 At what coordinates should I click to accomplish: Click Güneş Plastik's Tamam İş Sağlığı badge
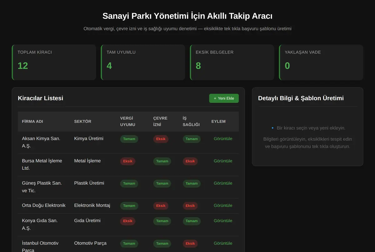point(192,184)
